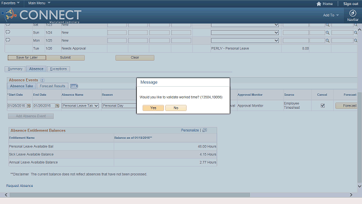The width and height of the screenshot is (362, 204).
Task: Open the End Date calendar picker
Action: (57, 106)
